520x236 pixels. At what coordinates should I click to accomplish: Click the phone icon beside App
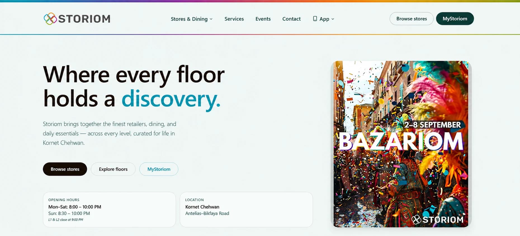click(x=315, y=19)
